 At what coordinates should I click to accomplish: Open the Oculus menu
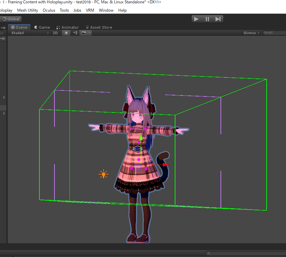[49, 10]
